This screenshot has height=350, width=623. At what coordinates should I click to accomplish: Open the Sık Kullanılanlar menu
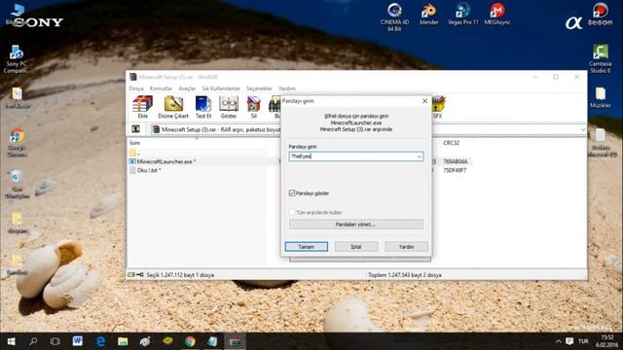[x=221, y=88]
